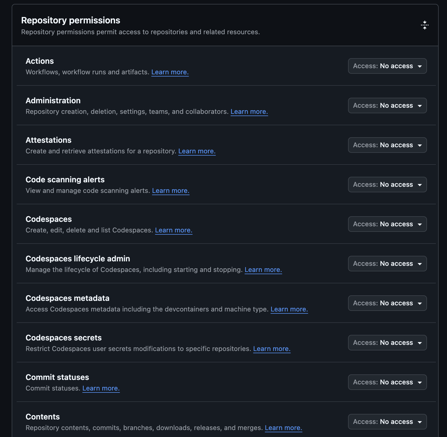Open the Contents access dropdown
This screenshot has height=437, width=447.
pyautogui.click(x=387, y=422)
